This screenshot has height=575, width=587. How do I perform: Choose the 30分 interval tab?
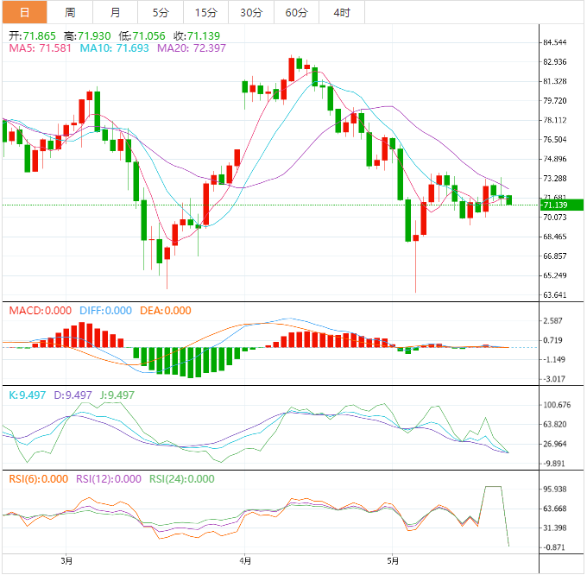point(251,12)
